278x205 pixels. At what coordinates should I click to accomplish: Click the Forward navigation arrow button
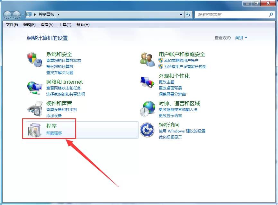tap(16, 15)
